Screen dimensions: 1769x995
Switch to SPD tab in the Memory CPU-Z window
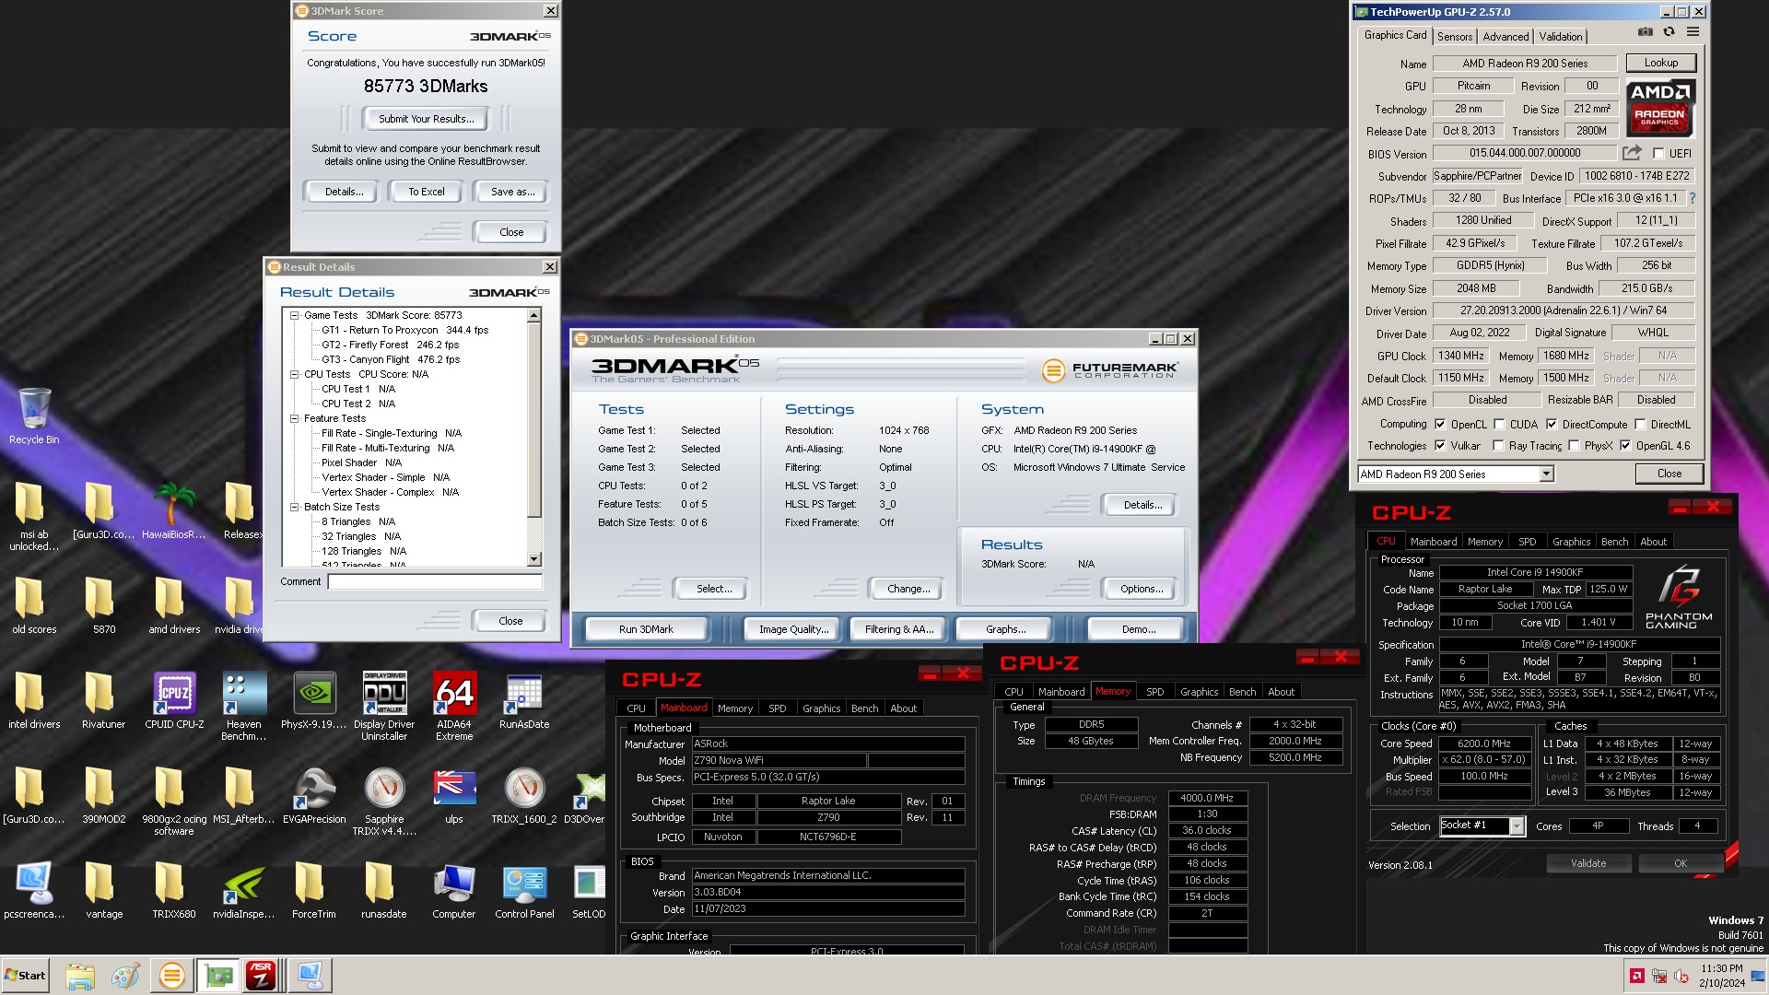coord(1154,692)
